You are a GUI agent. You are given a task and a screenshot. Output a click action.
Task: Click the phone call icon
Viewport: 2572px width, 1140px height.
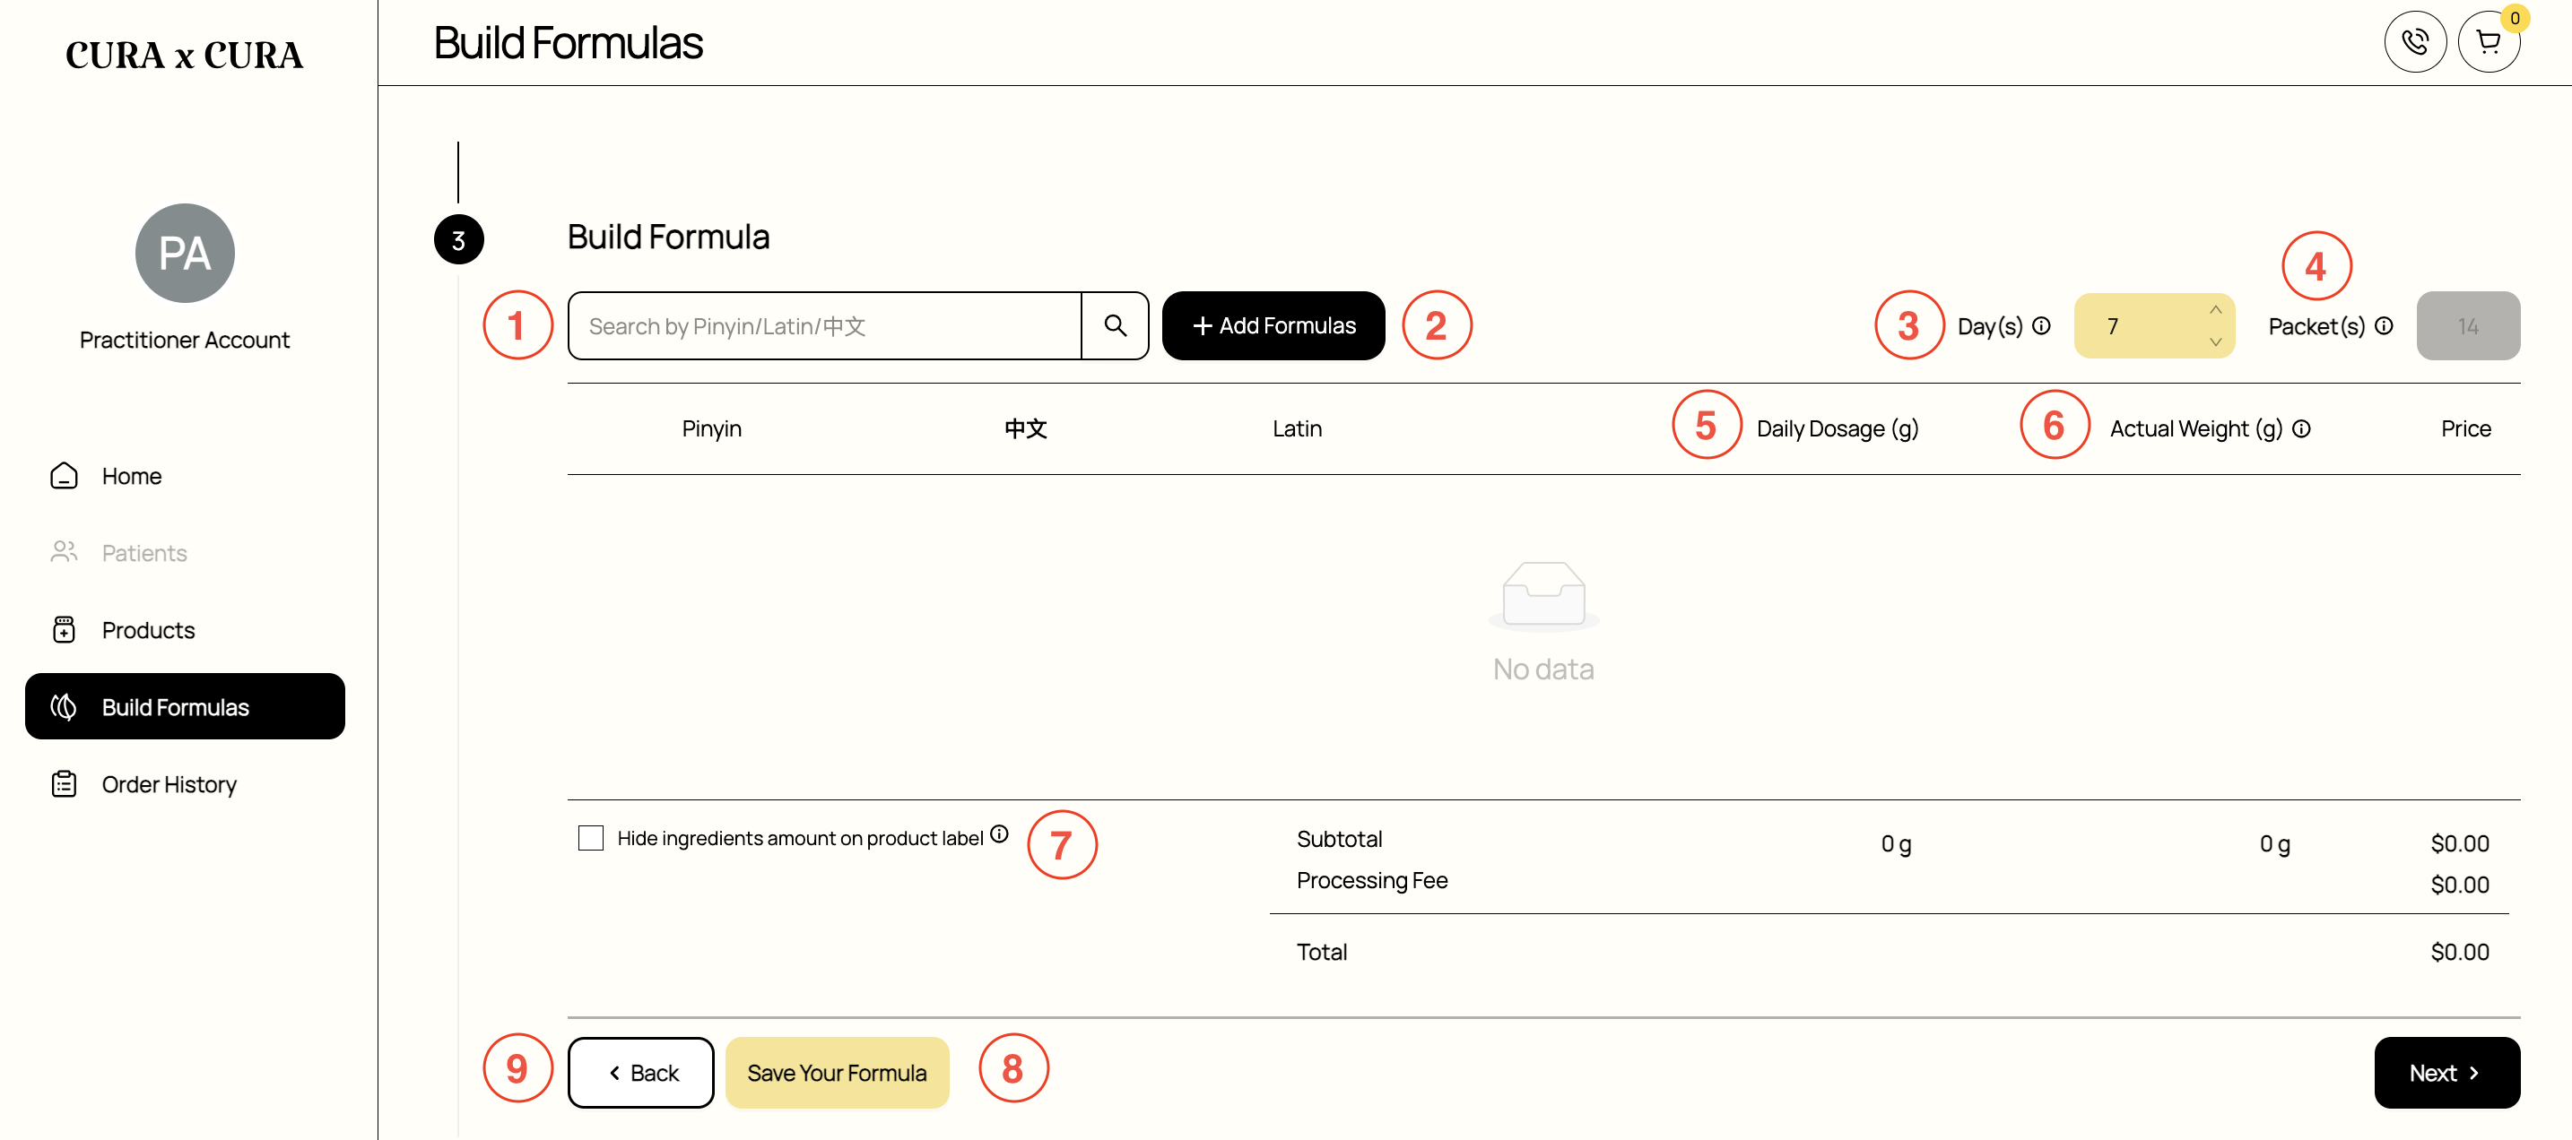pos(2414,42)
